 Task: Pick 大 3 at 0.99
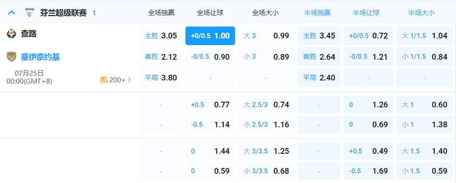pyautogui.click(x=266, y=36)
